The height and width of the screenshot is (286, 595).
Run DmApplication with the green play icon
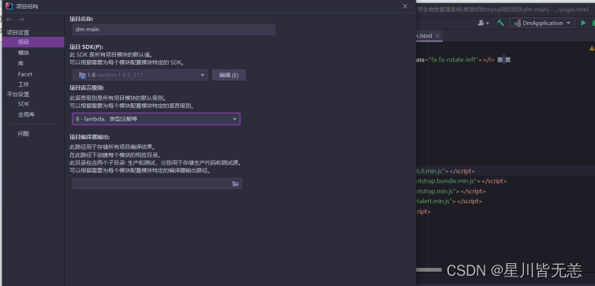click(583, 23)
